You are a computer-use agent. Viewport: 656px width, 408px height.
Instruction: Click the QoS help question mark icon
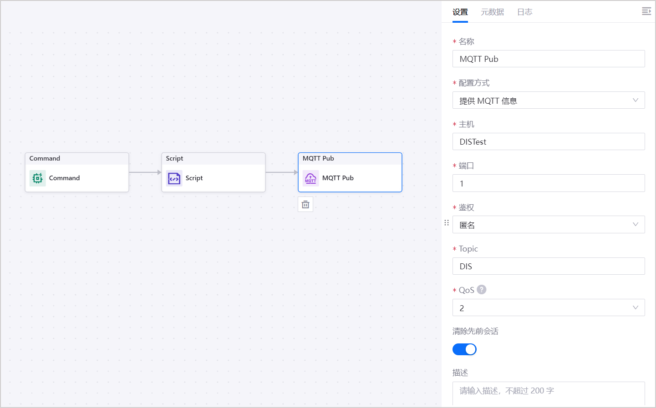click(x=482, y=290)
